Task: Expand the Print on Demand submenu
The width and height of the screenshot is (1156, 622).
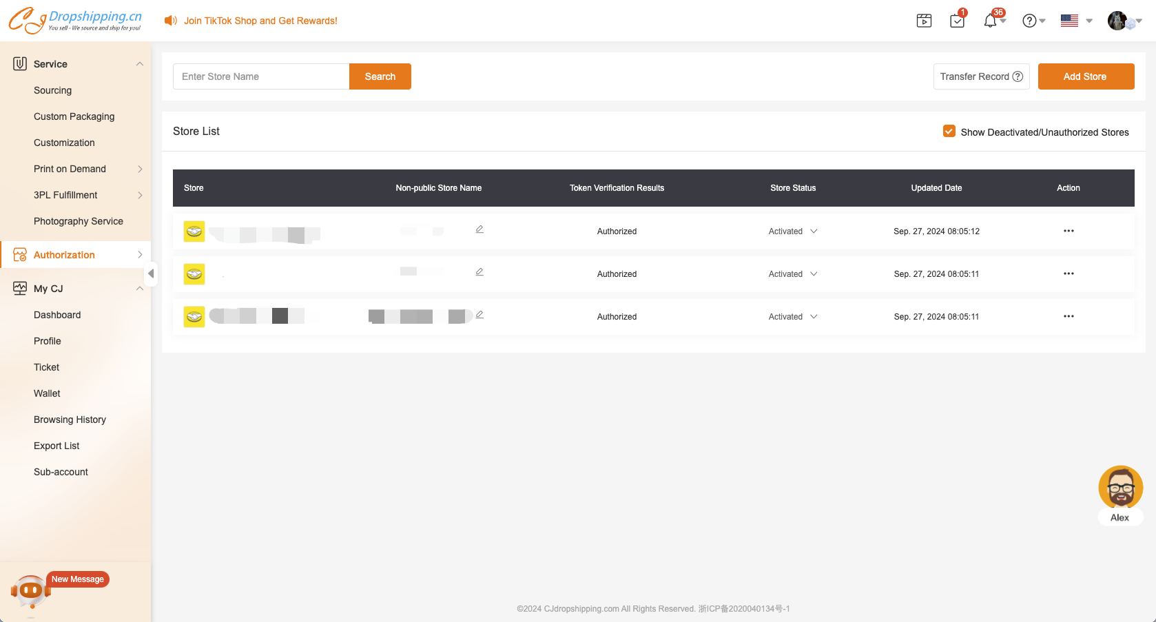Action: coord(140,169)
